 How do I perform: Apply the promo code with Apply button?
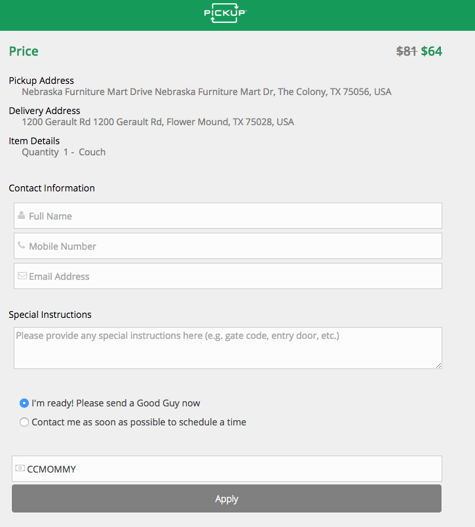point(227,498)
